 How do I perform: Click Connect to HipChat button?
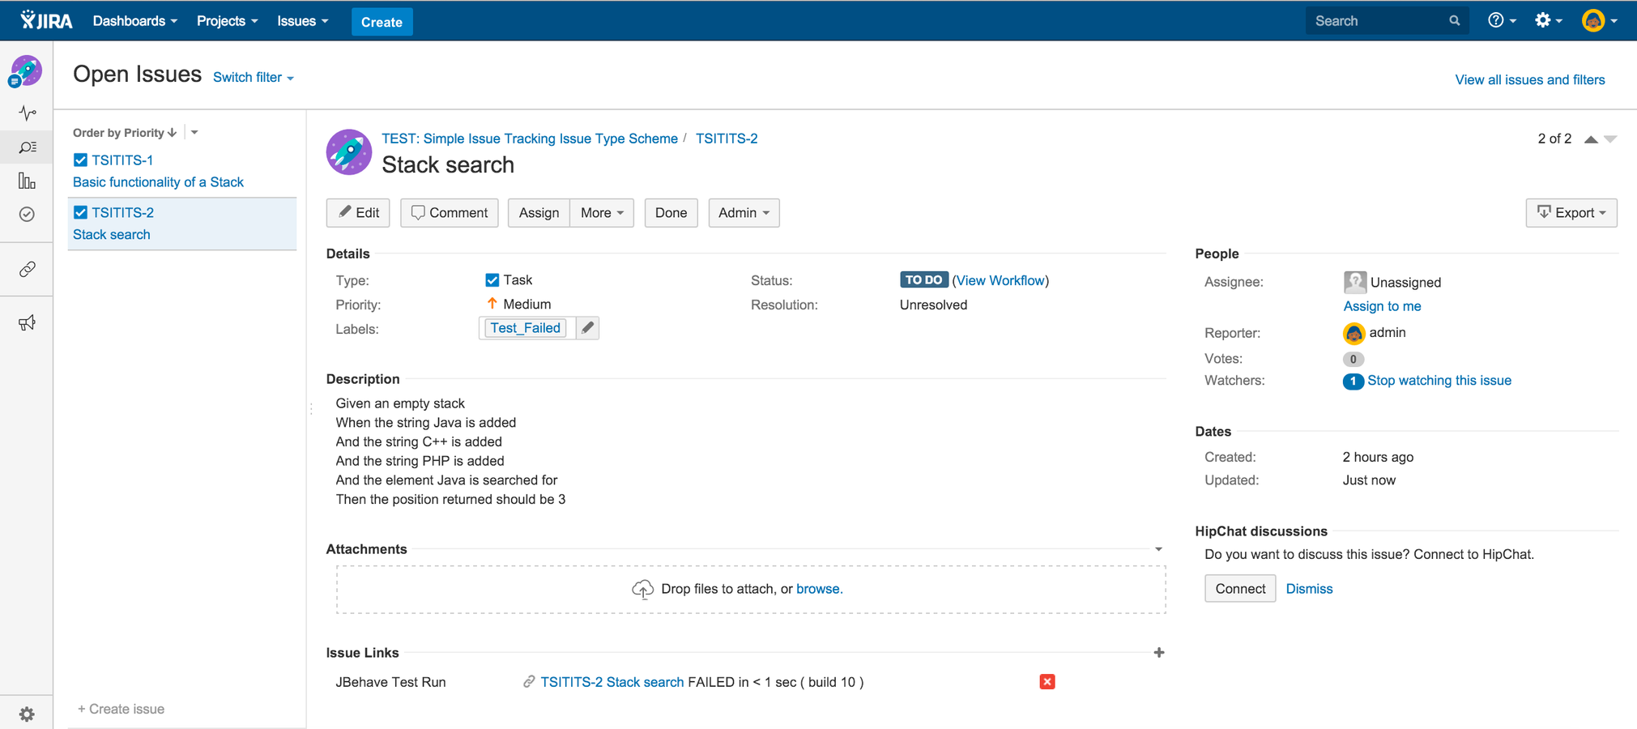tap(1240, 589)
